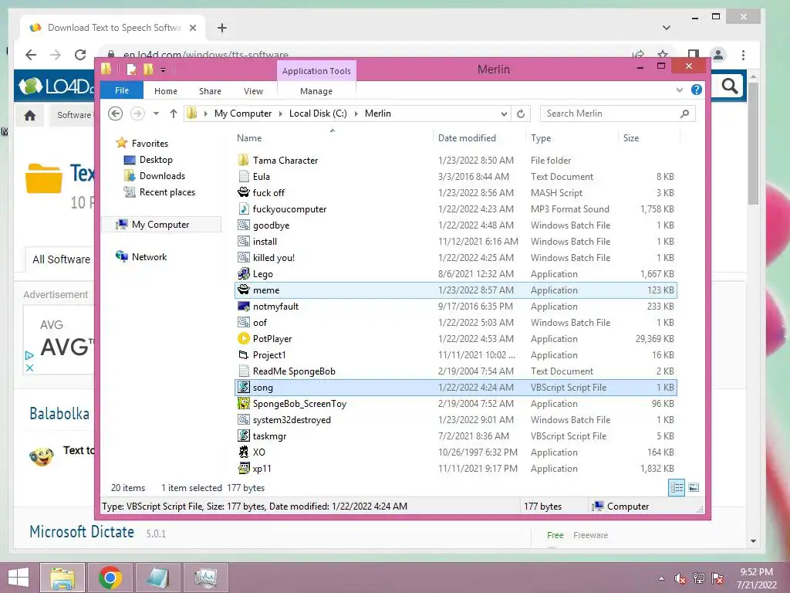Click the muted volume tray icon
The image size is (790, 593).
(x=680, y=578)
